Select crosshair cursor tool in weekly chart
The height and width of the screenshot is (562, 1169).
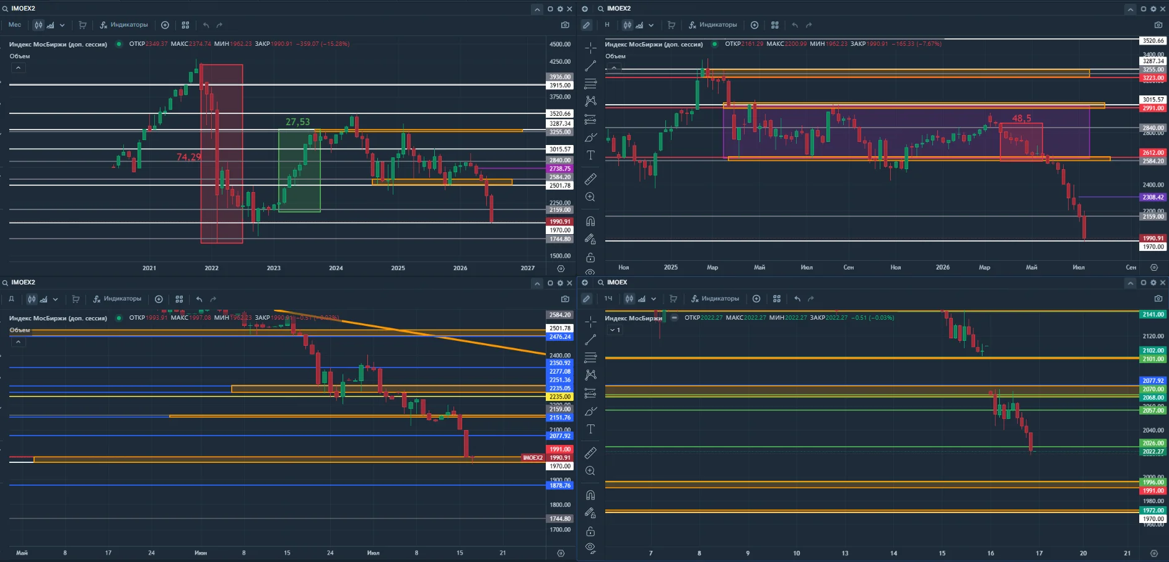(x=590, y=48)
